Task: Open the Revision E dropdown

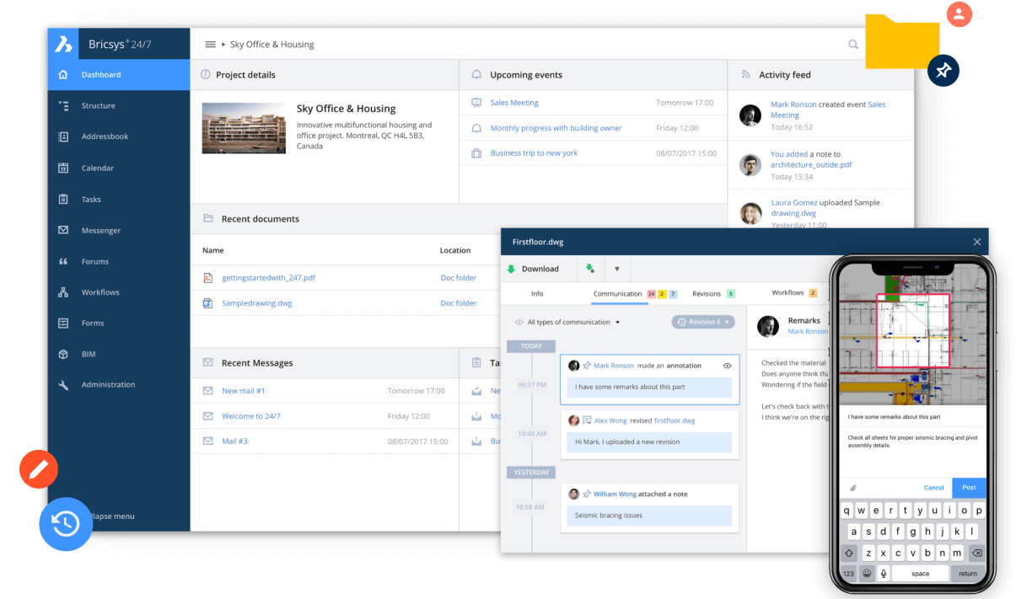Action: click(703, 322)
